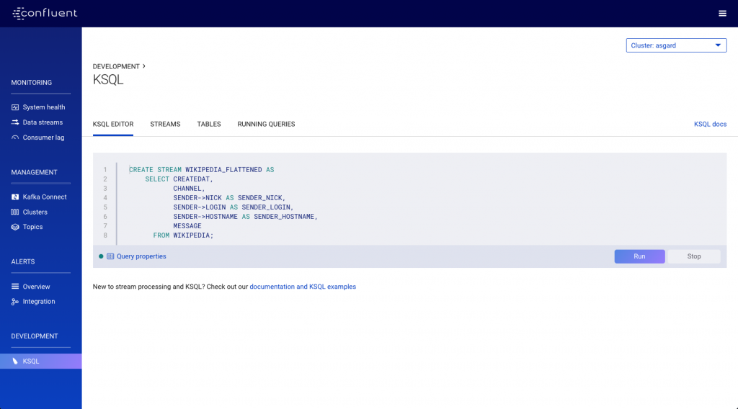Click the Confluent logo
The height and width of the screenshot is (409, 738).
tap(45, 13)
